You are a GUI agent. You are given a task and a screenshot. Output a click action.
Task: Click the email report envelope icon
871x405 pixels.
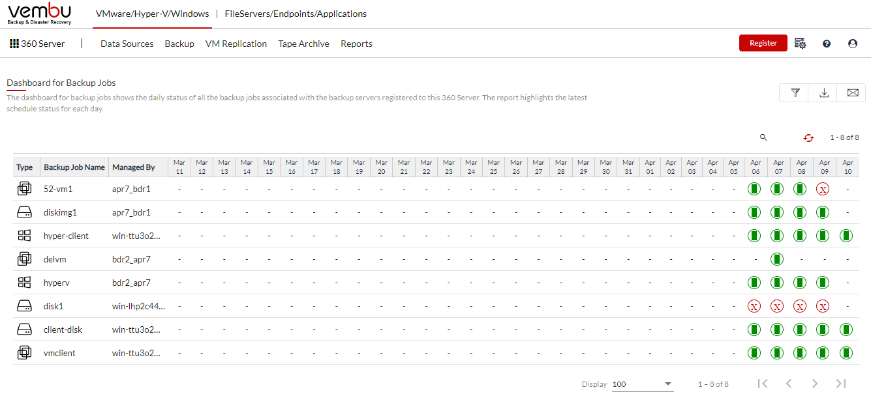[x=852, y=93]
